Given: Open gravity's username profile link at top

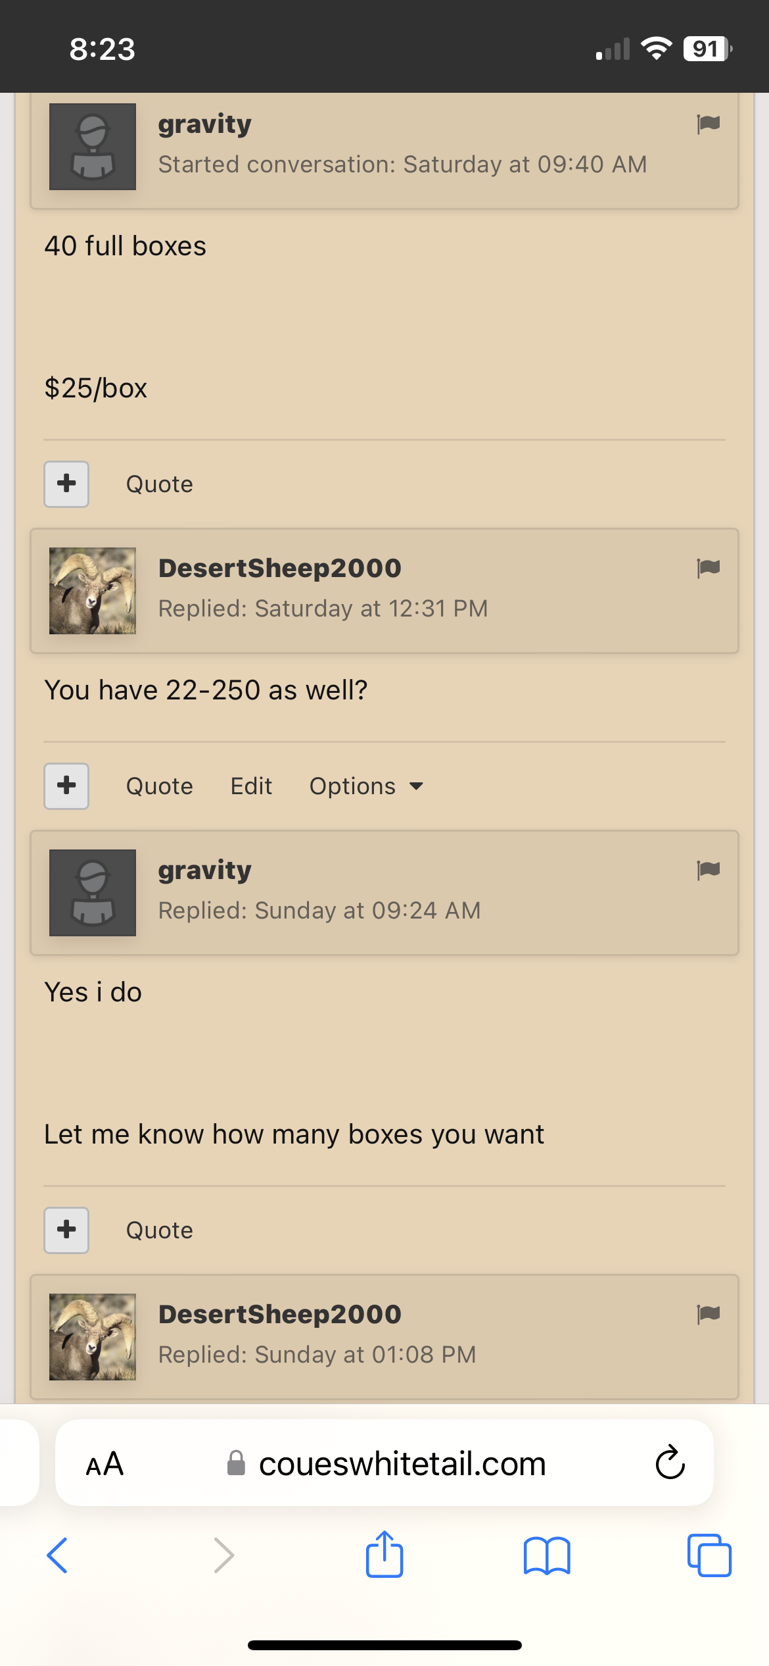Looking at the screenshot, I should click(x=205, y=124).
